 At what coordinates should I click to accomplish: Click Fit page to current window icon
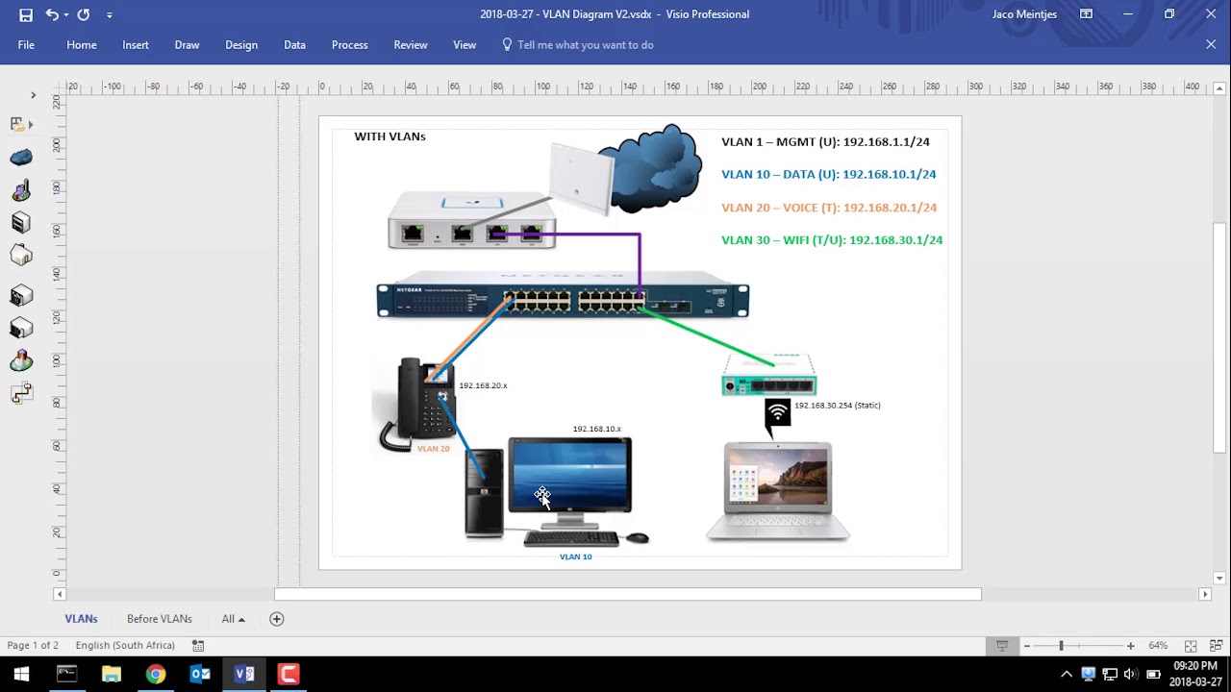pyautogui.click(x=1191, y=646)
